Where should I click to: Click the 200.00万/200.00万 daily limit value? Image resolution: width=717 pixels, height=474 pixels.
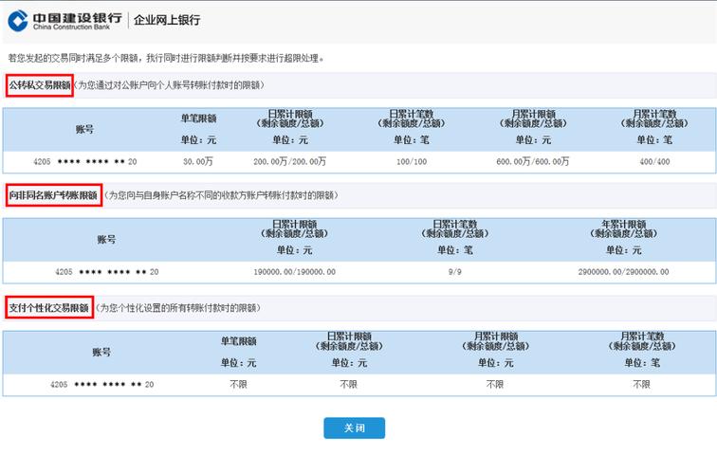[290, 162]
